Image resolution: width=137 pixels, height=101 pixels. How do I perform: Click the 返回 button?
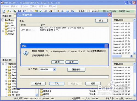coord(93,84)
